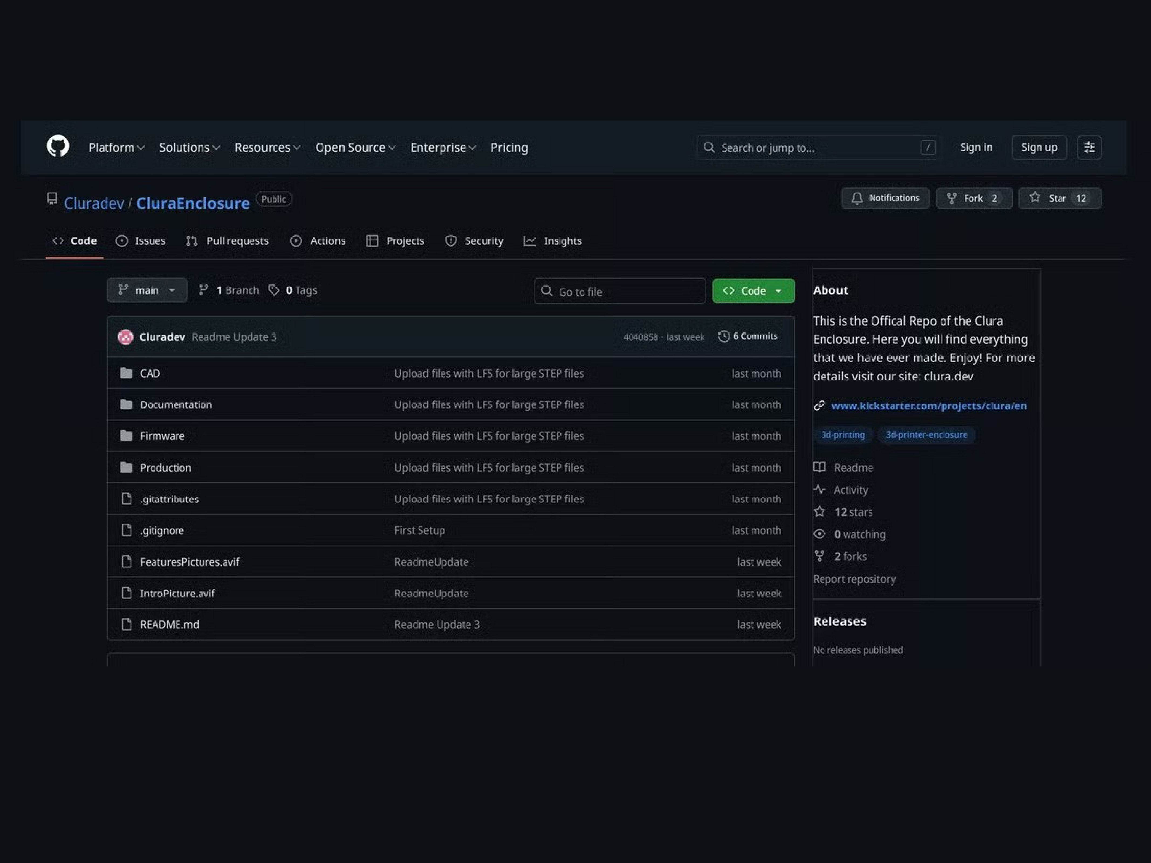Open the Firmware folder name
Image resolution: width=1151 pixels, height=863 pixels.
click(x=162, y=436)
